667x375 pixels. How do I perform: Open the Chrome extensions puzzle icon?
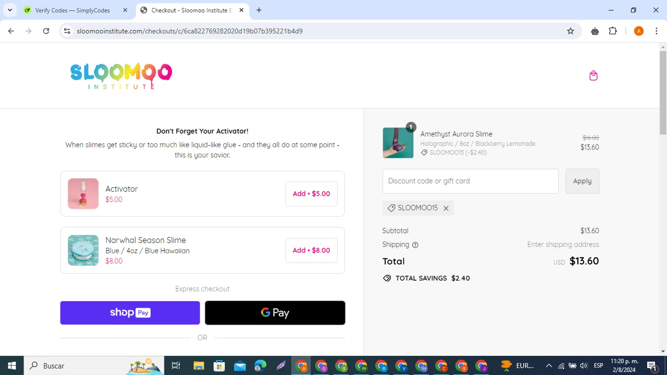click(613, 31)
